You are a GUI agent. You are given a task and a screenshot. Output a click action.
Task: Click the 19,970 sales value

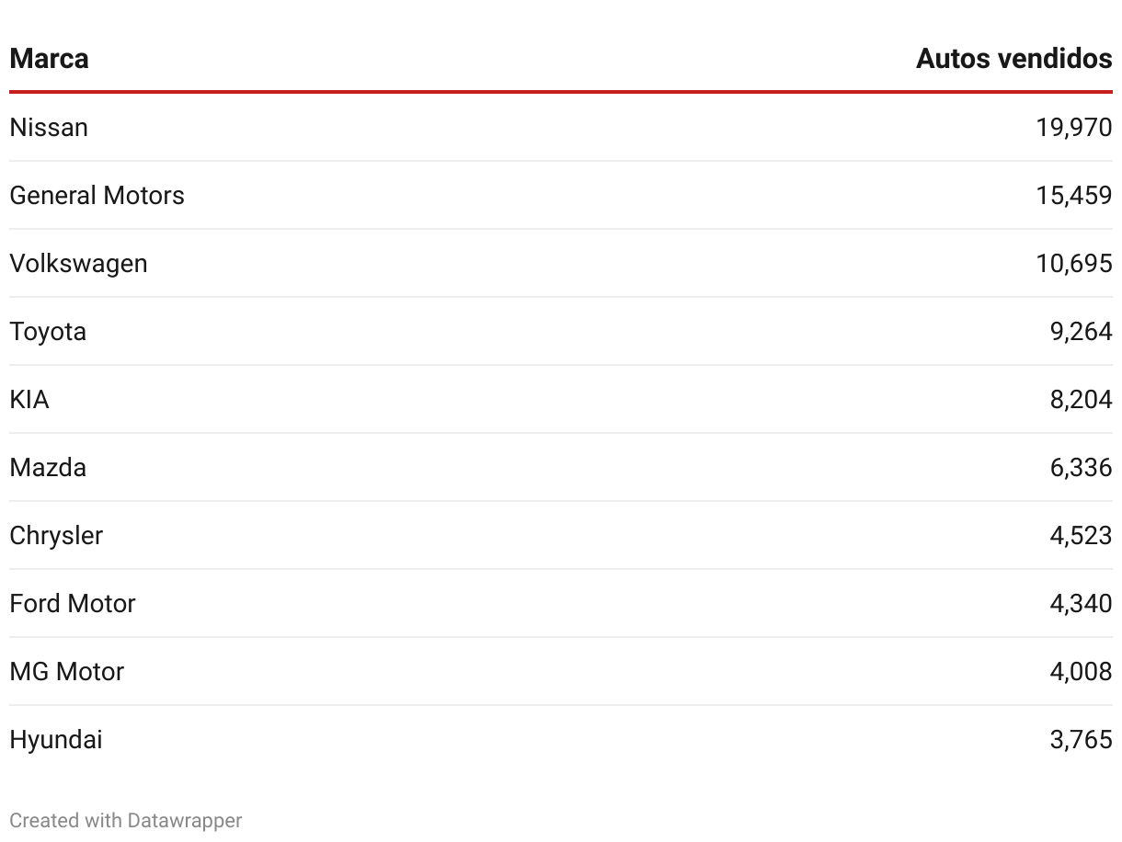(x=1074, y=128)
